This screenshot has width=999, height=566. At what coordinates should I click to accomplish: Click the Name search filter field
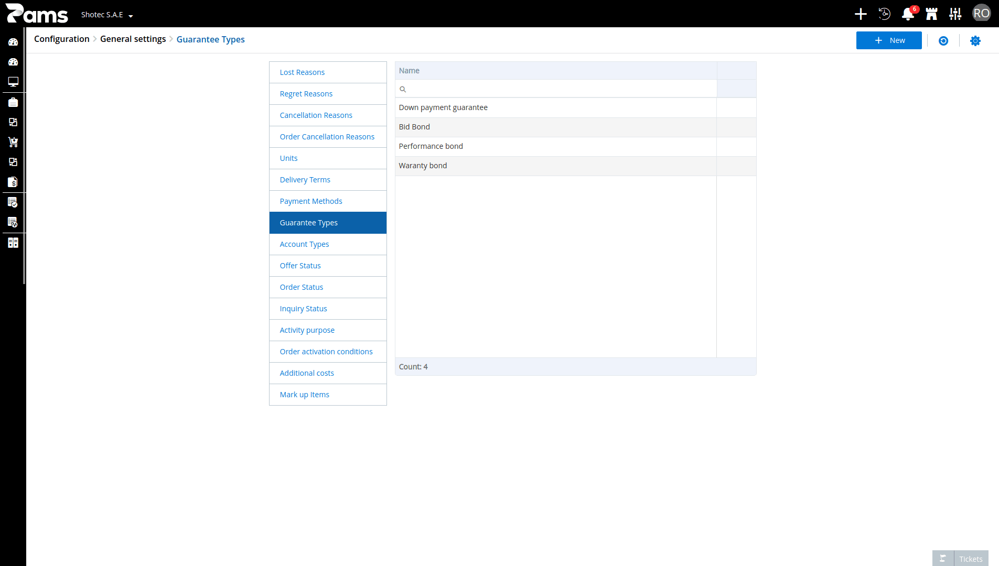pos(556,89)
